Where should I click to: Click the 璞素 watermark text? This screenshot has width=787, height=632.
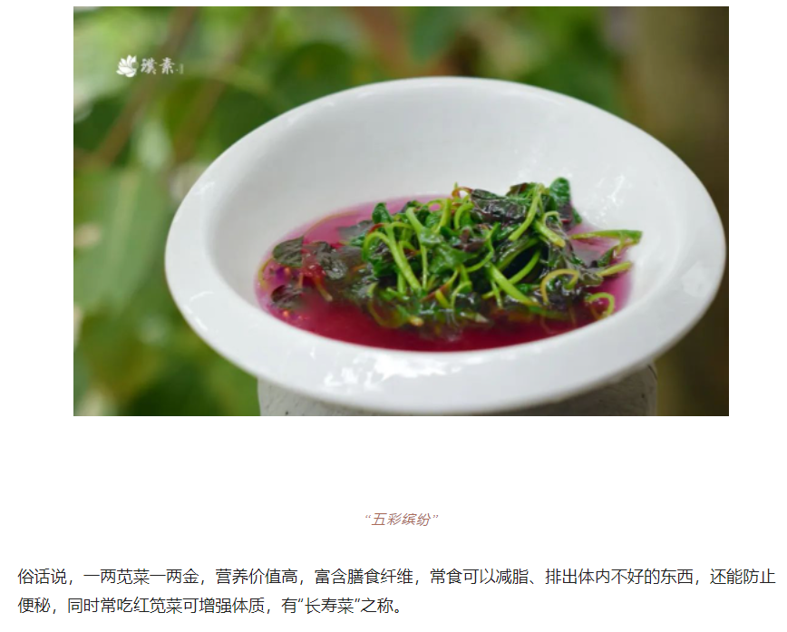158,66
